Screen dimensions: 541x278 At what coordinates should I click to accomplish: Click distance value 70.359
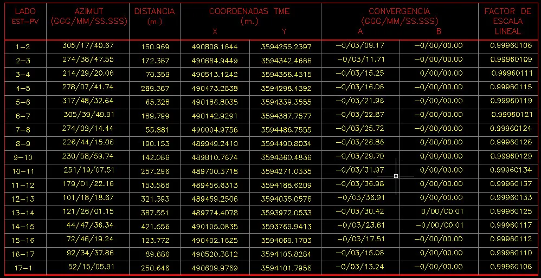[x=157, y=75]
